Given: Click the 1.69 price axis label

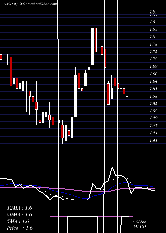Looking at the screenshot, I should [153, 66].
